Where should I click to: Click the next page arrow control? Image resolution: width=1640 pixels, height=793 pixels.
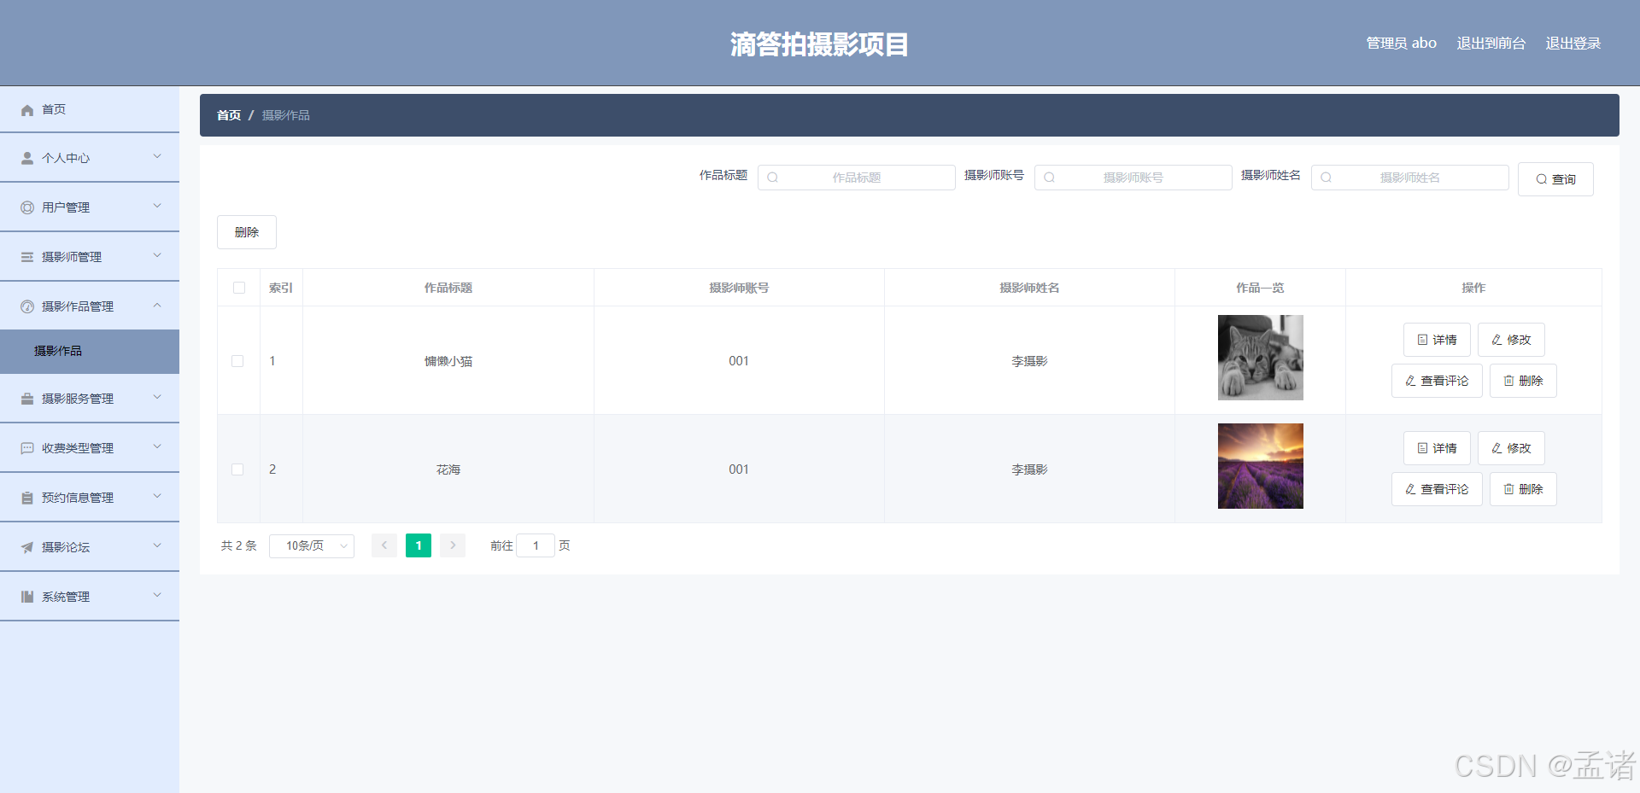452,545
